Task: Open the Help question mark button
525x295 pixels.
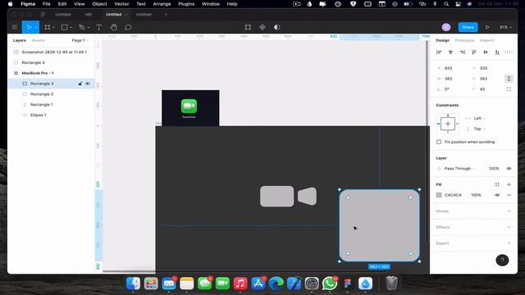Action: pyautogui.click(x=502, y=261)
